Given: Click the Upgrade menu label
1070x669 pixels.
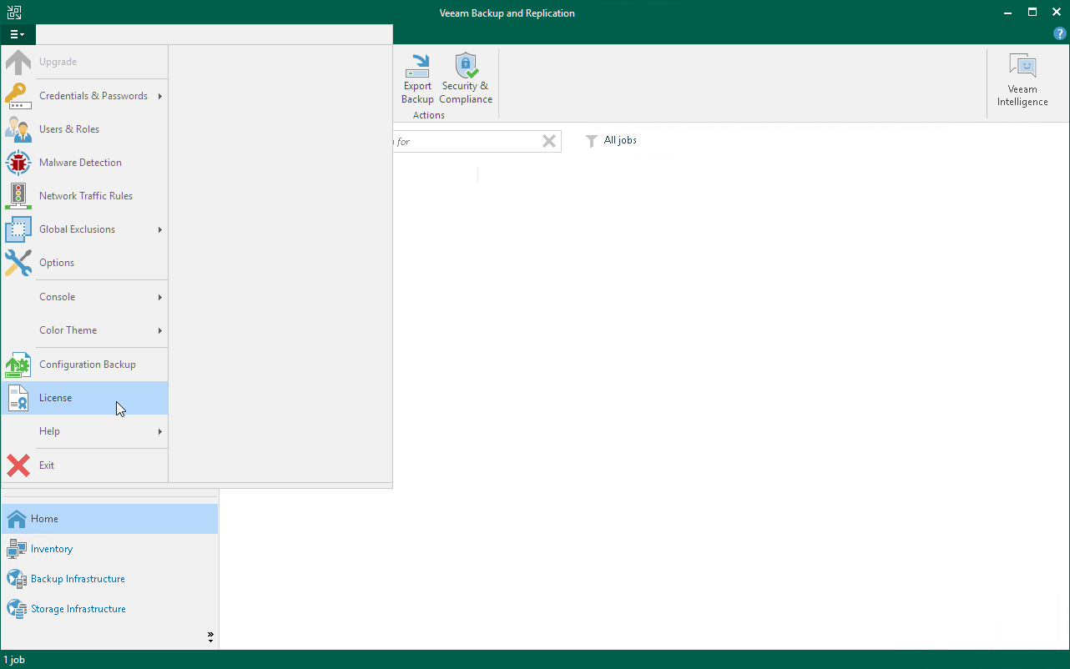Looking at the screenshot, I should (x=58, y=62).
